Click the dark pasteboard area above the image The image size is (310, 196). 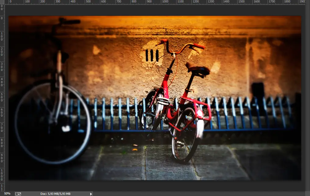[x=152, y=10]
